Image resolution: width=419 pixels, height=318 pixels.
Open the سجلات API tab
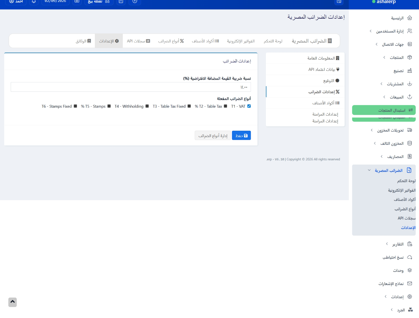[x=138, y=41]
